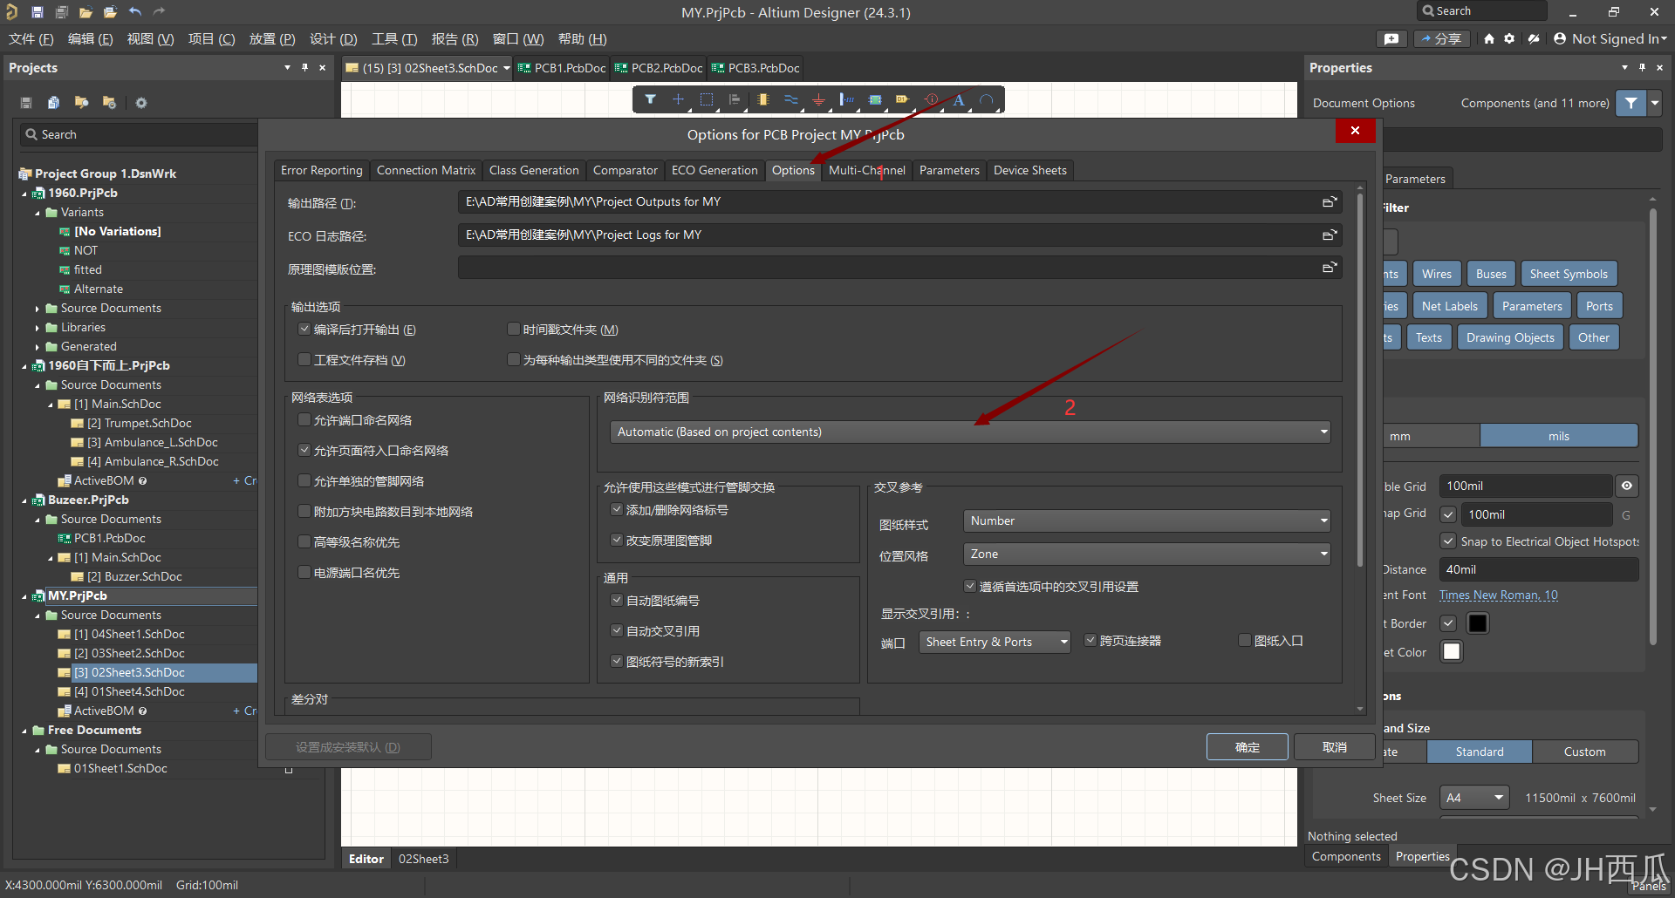Click the folder-search icon in Projects panel
Image resolution: width=1675 pixels, height=898 pixels.
[81, 103]
